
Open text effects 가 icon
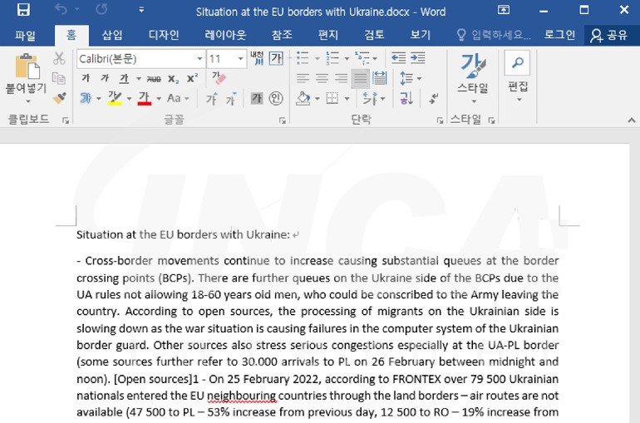(86, 98)
